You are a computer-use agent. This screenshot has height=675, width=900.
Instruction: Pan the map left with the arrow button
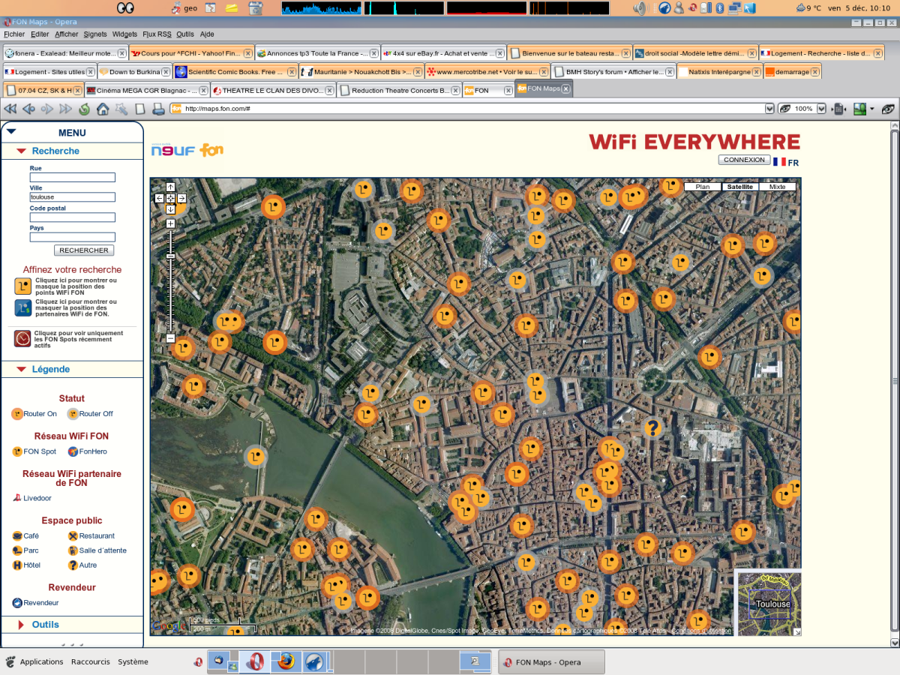[160, 199]
